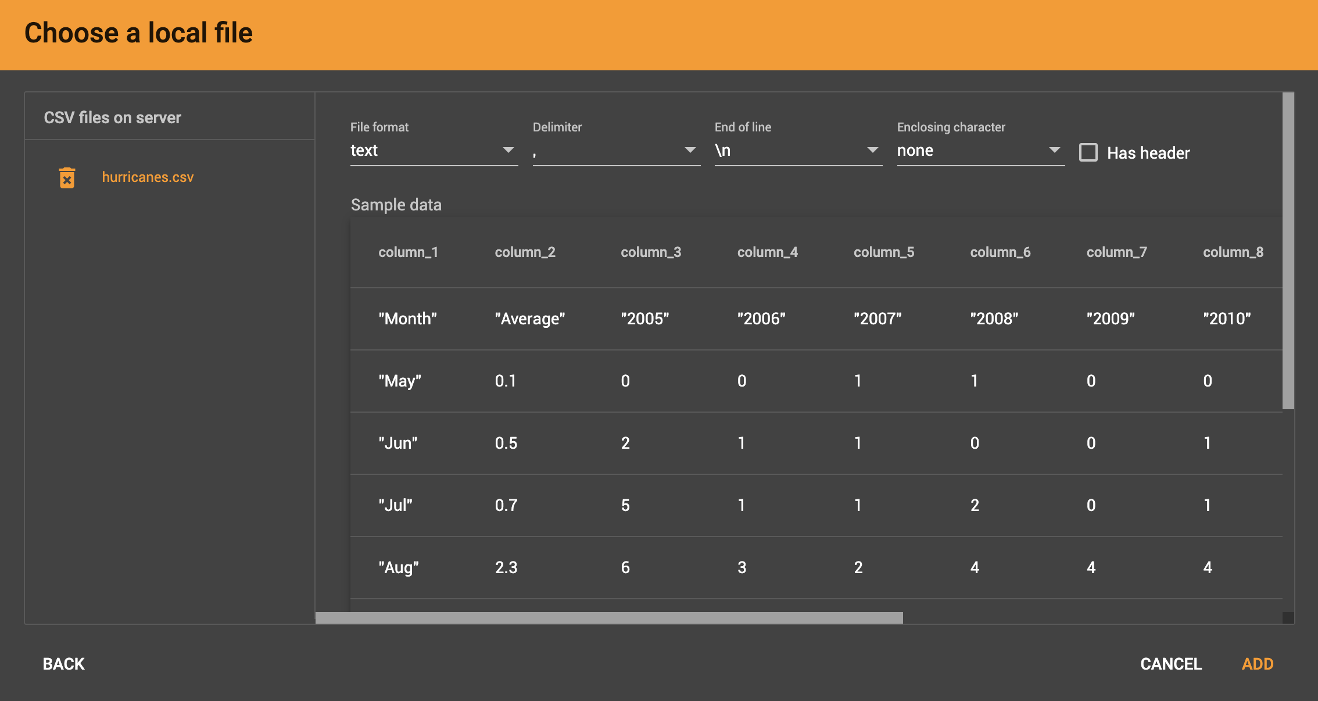Select the hurricanes.csv file

coord(148,177)
